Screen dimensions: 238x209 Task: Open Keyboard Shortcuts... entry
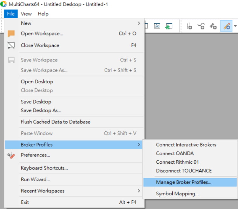[74, 168]
